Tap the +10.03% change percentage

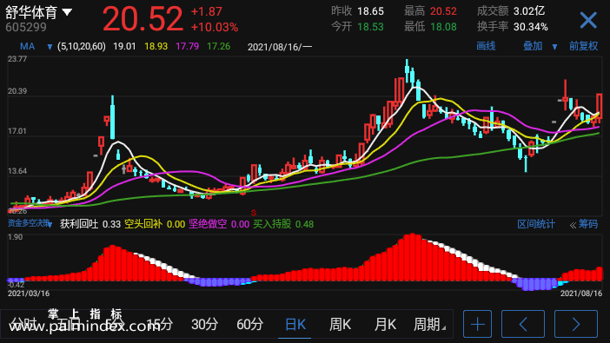tap(215, 27)
